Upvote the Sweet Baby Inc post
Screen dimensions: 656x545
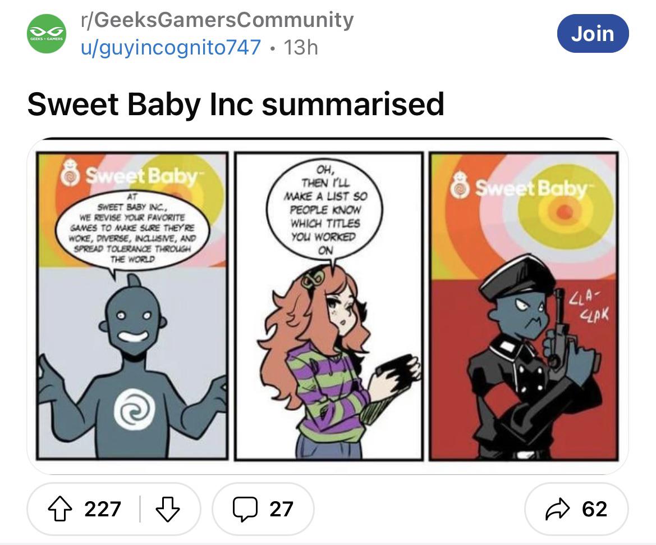pos(60,508)
